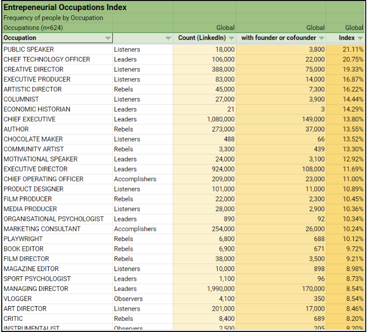Open the Count (LinkedIn) column filter

[231, 39]
